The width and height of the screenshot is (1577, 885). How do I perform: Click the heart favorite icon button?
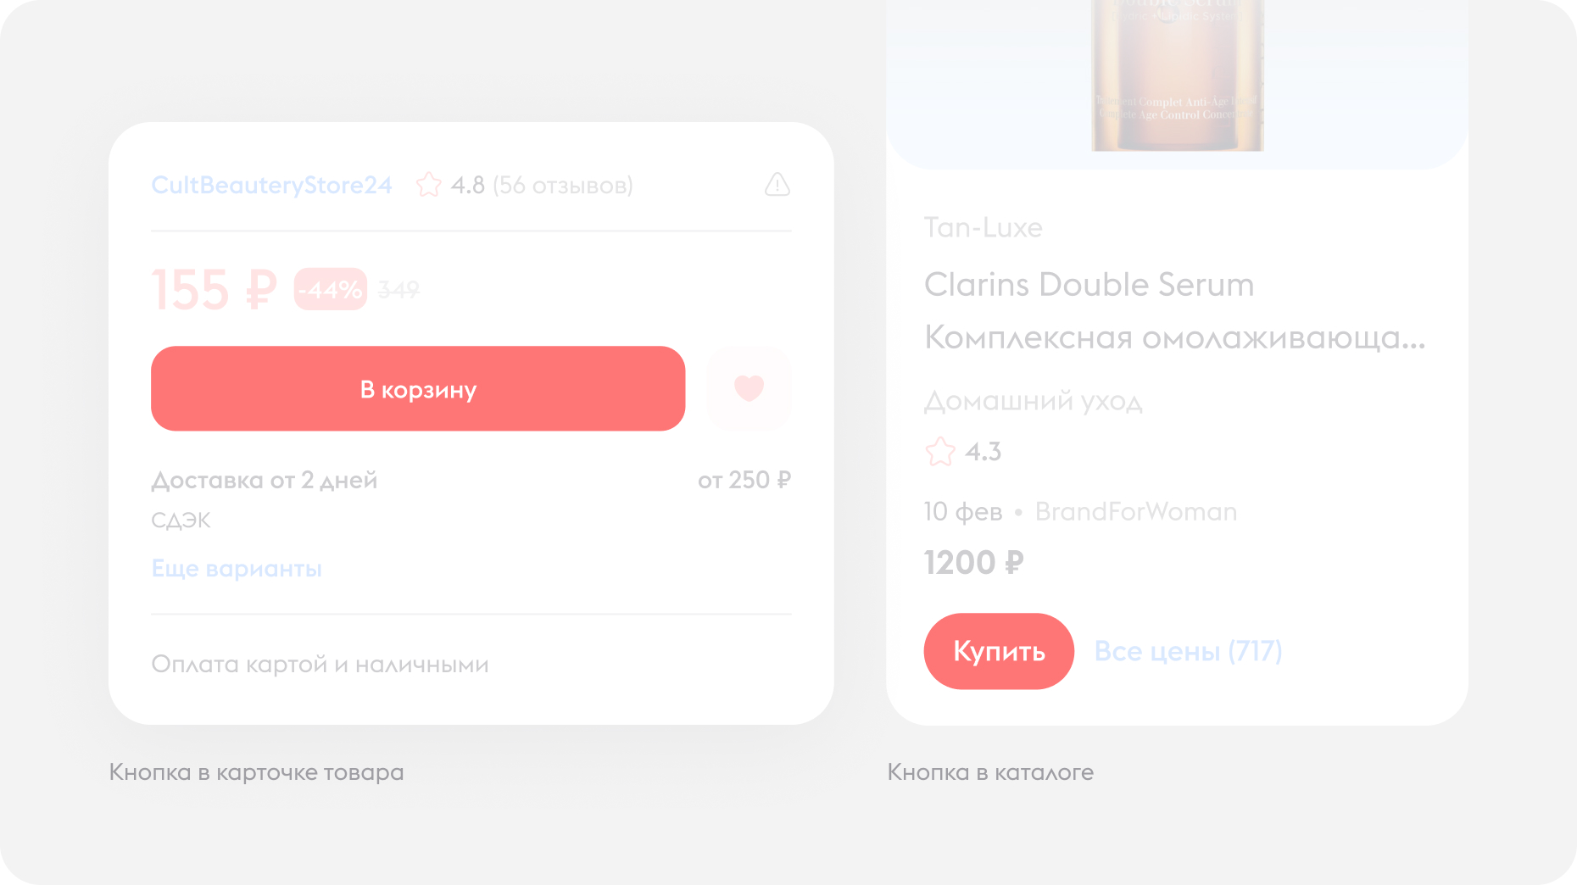pos(749,388)
